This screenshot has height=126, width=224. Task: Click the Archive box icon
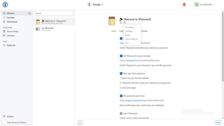(4, 116)
